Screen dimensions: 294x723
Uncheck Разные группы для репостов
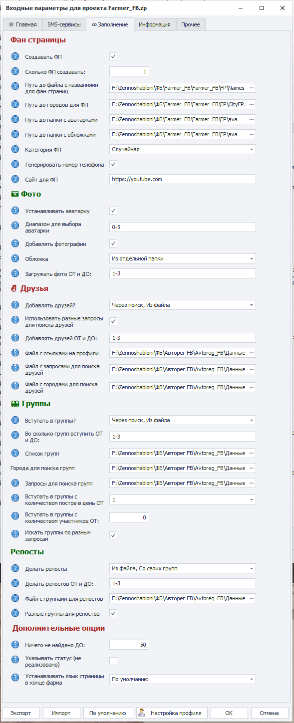pyautogui.click(x=113, y=613)
